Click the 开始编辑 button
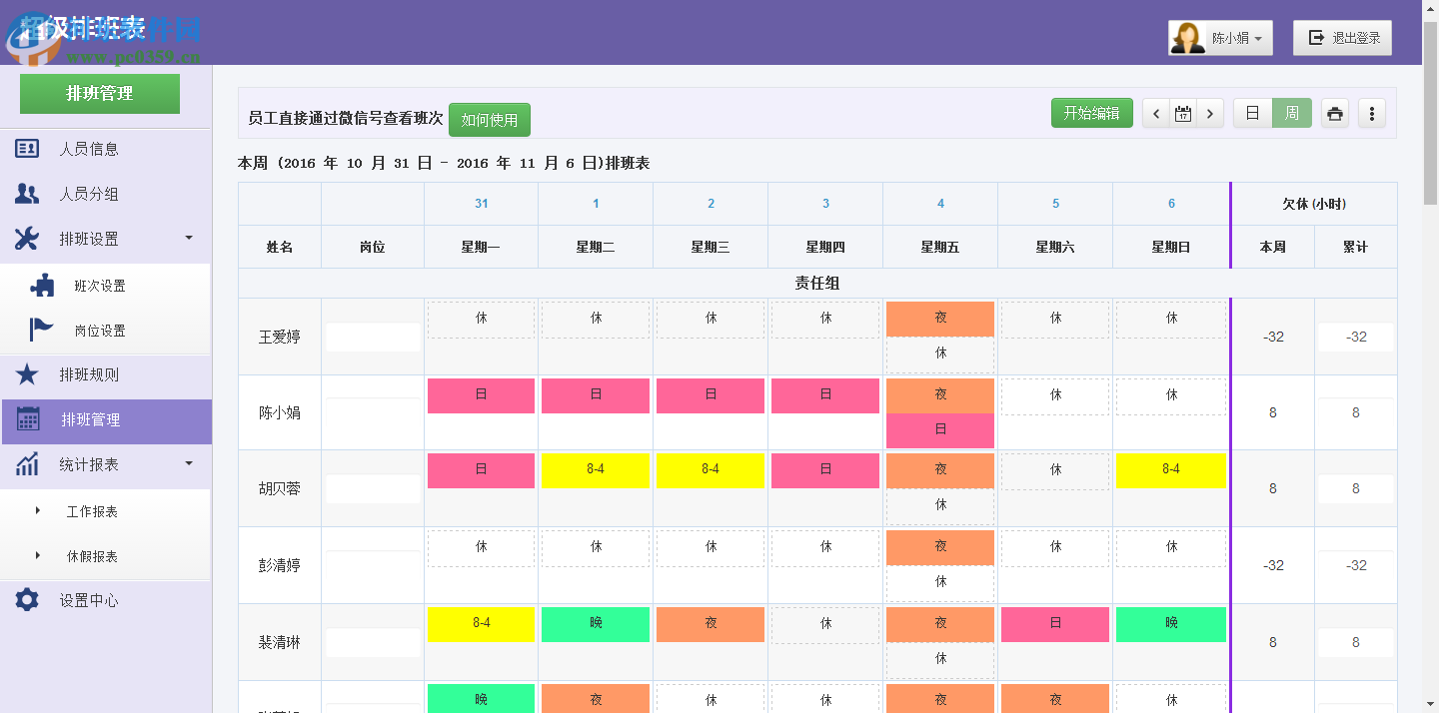Image resolution: width=1439 pixels, height=713 pixels. pyautogui.click(x=1091, y=113)
